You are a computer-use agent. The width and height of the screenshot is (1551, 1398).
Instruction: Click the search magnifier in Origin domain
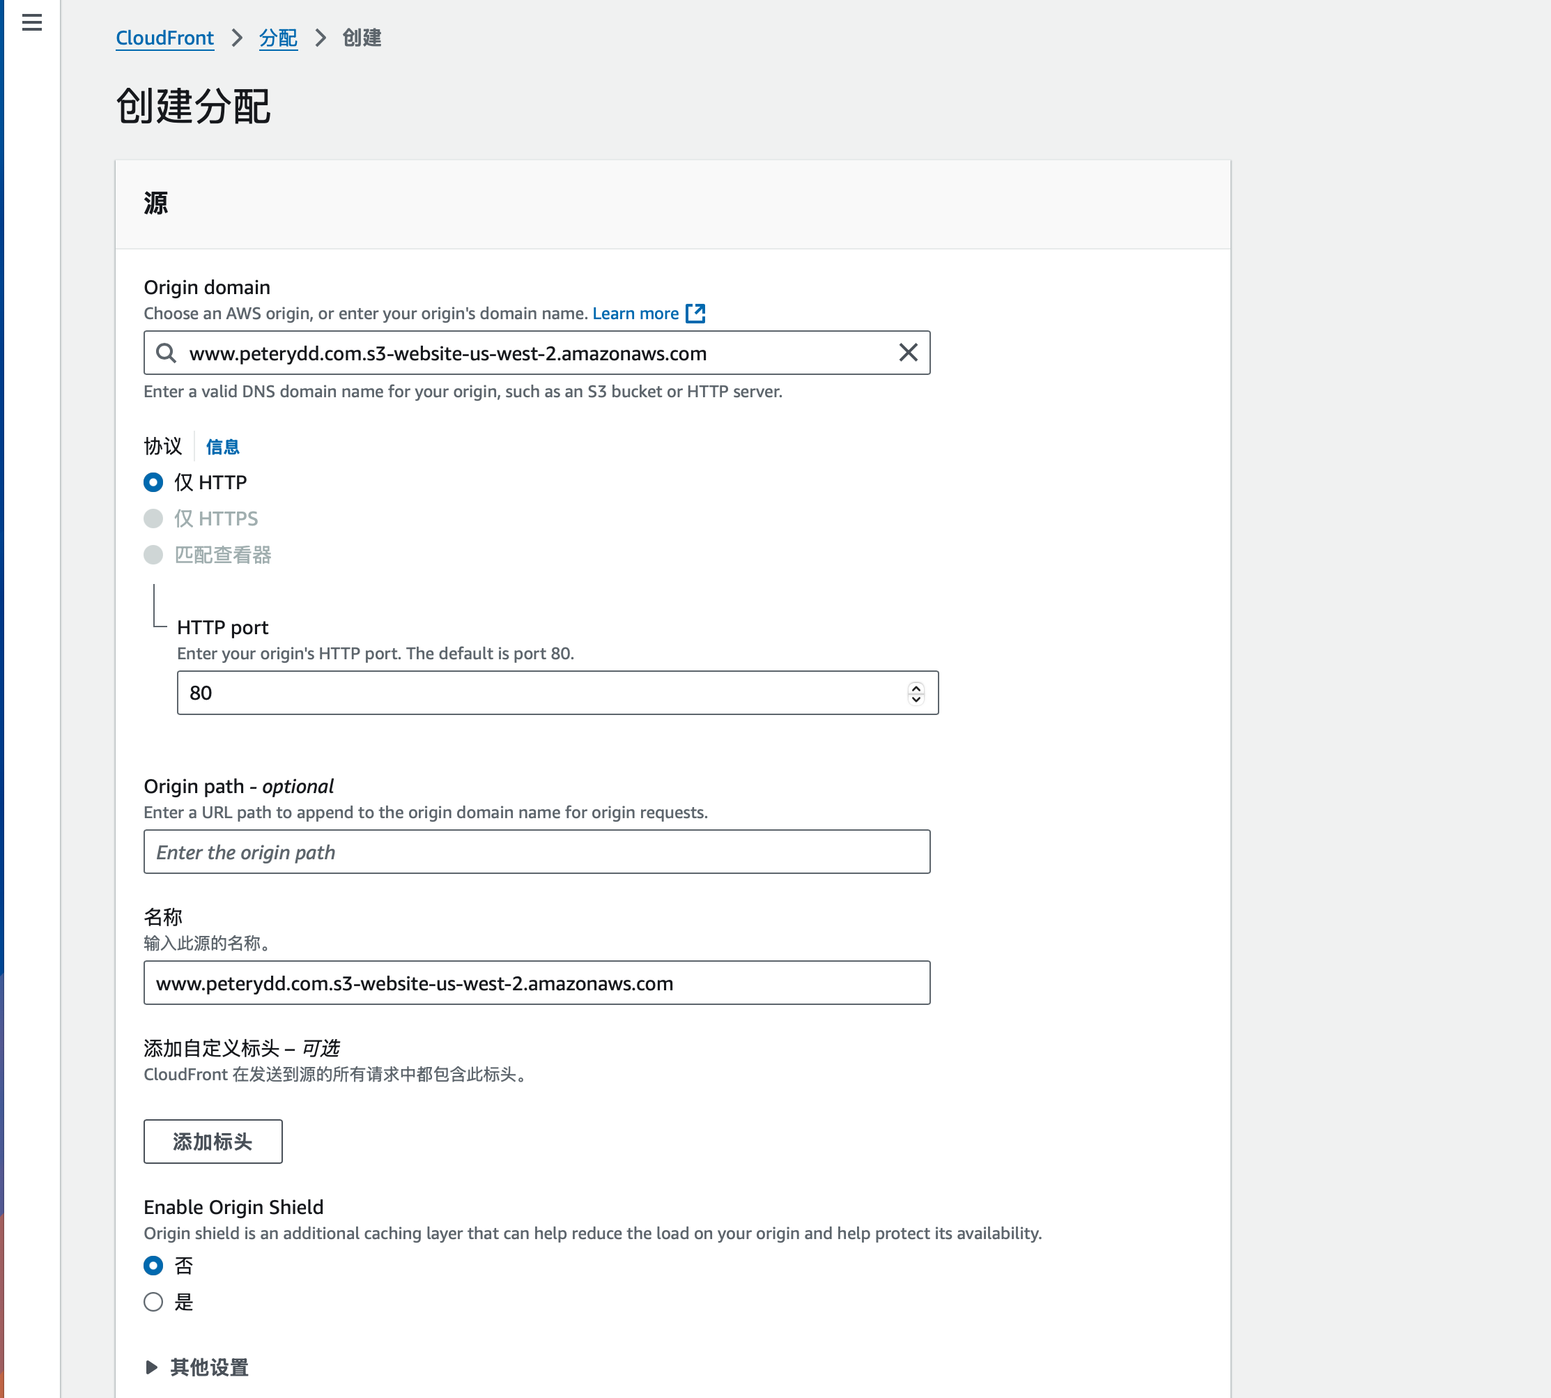[x=166, y=353]
